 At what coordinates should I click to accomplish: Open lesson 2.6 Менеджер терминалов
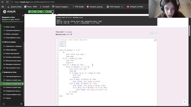12,64
